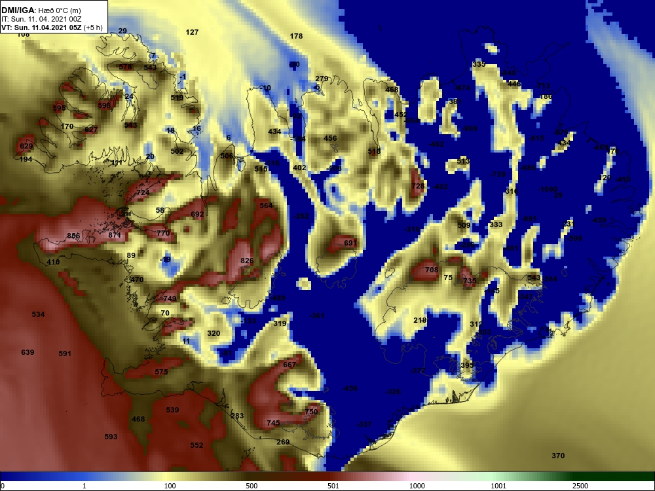Click the 'VT: Sun. 11.04.2021 05Z (+5 h)' line
655x491 pixels.
click(52, 27)
